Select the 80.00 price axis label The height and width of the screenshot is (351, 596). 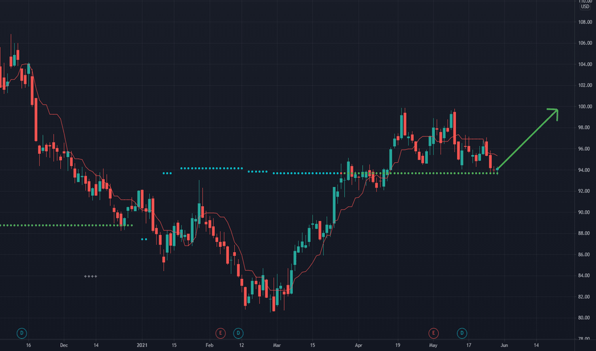[x=585, y=318]
